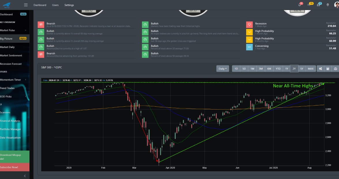Click barometer value 51.48
339x179 pixels.
[x=333, y=49]
